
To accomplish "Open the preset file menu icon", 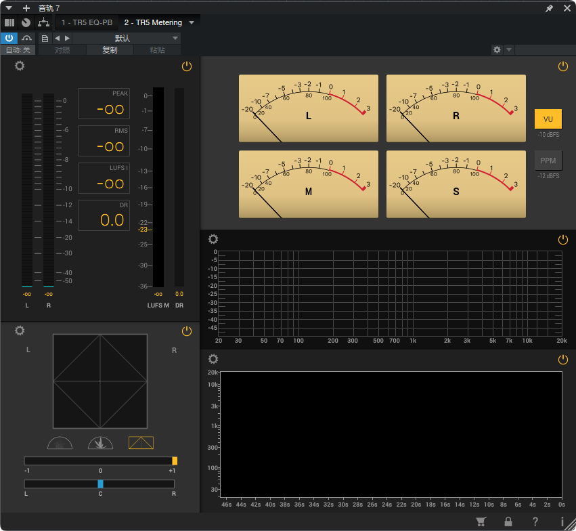I will [x=45, y=38].
